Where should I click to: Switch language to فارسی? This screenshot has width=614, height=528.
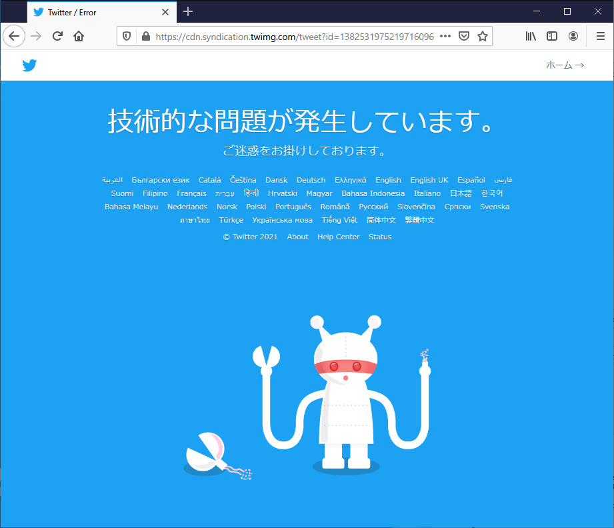(x=503, y=180)
